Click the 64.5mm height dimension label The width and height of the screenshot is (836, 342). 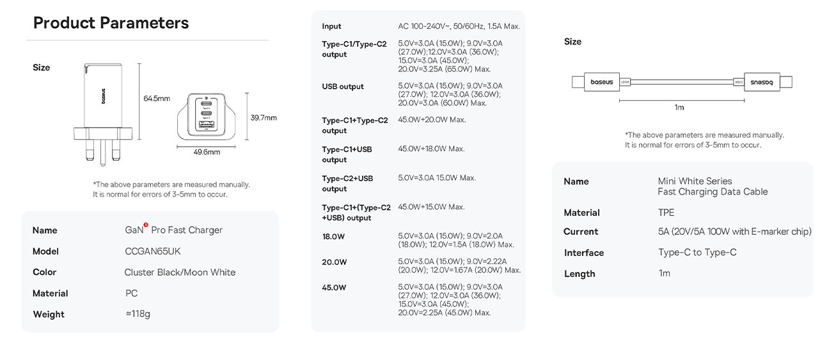(157, 98)
